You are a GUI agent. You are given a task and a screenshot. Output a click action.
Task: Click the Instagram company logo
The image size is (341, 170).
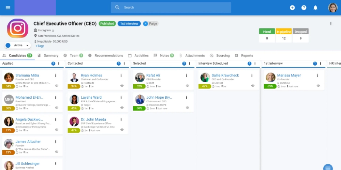18,29
